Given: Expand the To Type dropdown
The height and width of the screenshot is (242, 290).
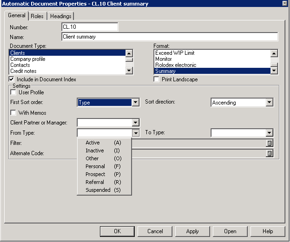Looking at the screenshot, I should 269,133.
